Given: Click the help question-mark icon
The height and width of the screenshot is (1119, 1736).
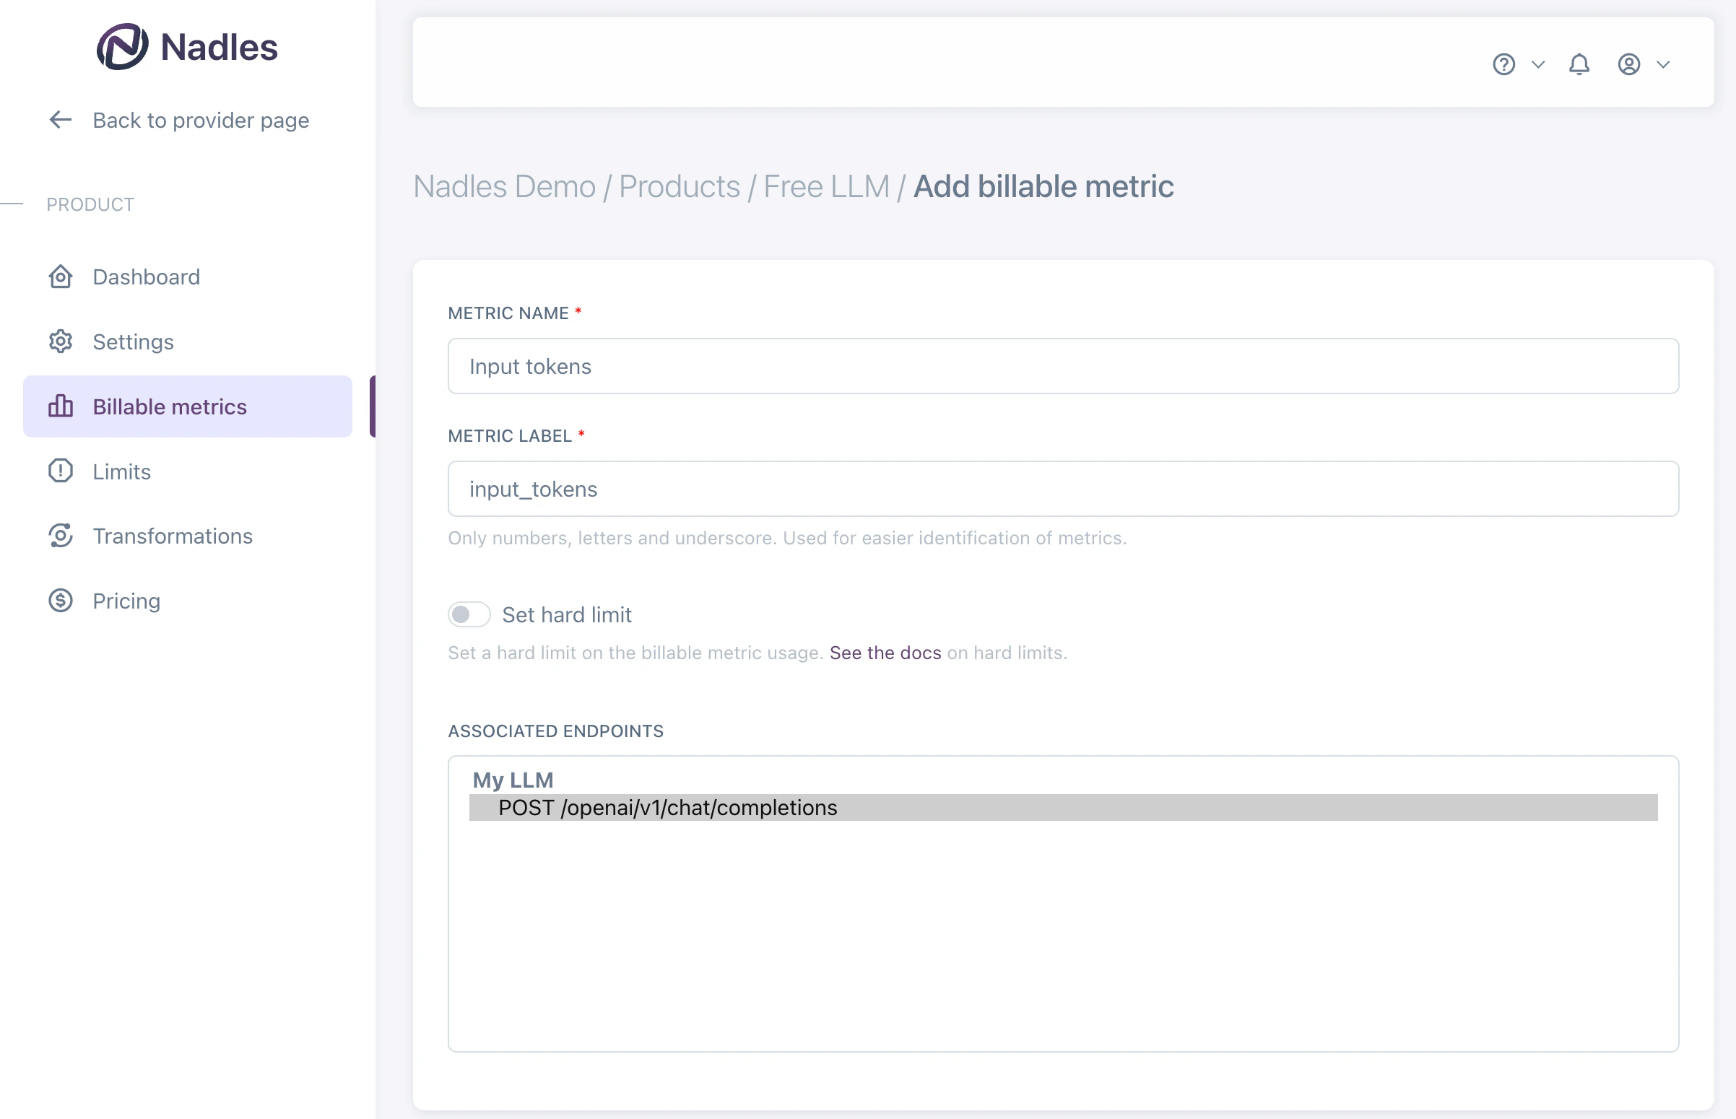Looking at the screenshot, I should tap(1504, 65).
